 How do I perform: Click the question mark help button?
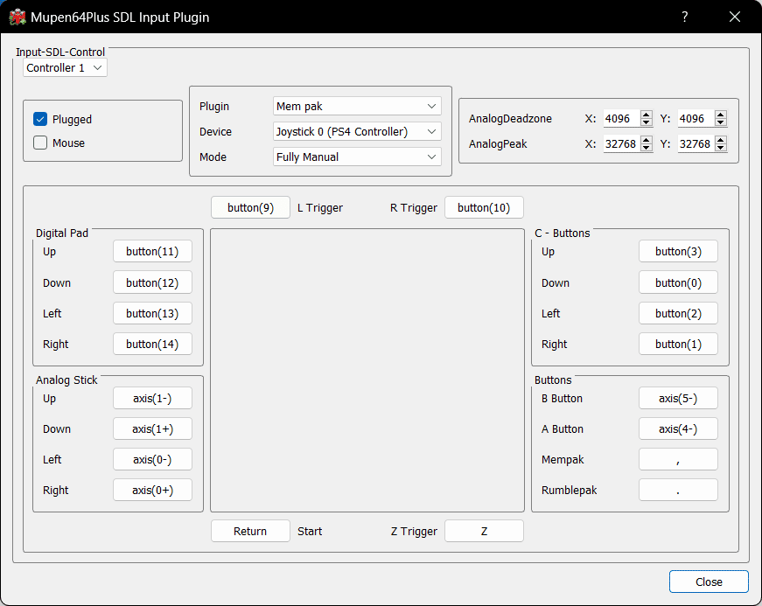(685, 17)
